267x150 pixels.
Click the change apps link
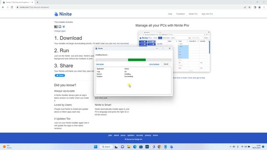click(60, 31)
